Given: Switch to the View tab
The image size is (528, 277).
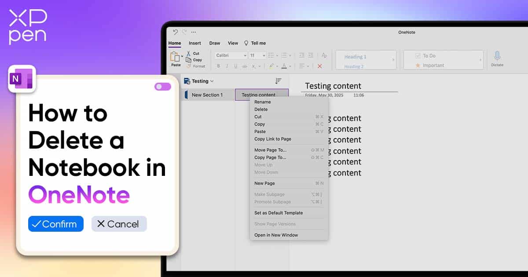Looking at the screenshot, I should pos(233,43).
